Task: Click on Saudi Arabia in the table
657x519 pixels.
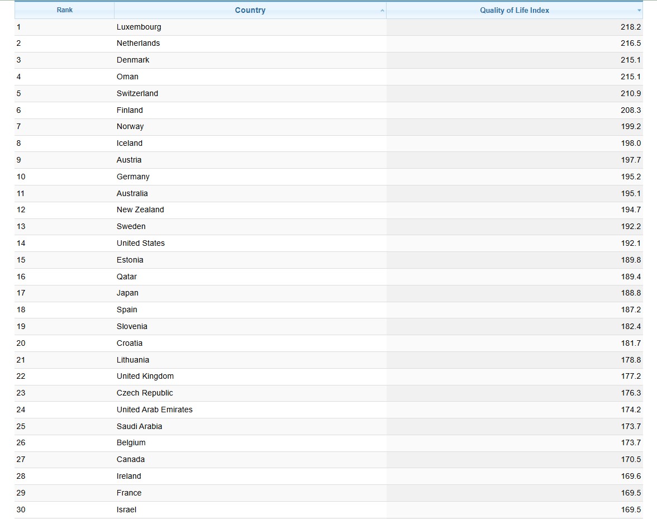Action: [x=139, y=426]
